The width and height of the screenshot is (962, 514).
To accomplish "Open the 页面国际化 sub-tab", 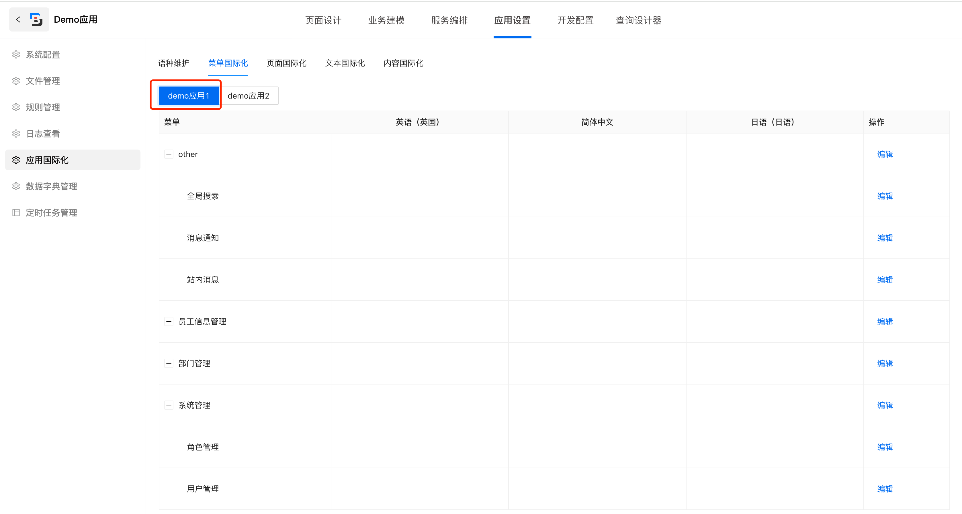I will point(286,63).
